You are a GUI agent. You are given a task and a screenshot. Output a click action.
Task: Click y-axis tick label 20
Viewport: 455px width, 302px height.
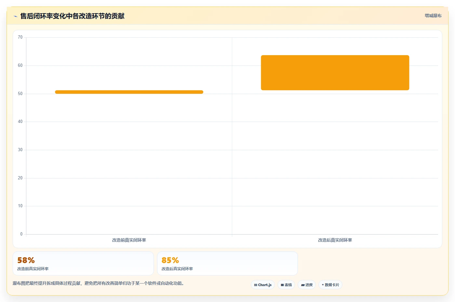click(20, 178)
